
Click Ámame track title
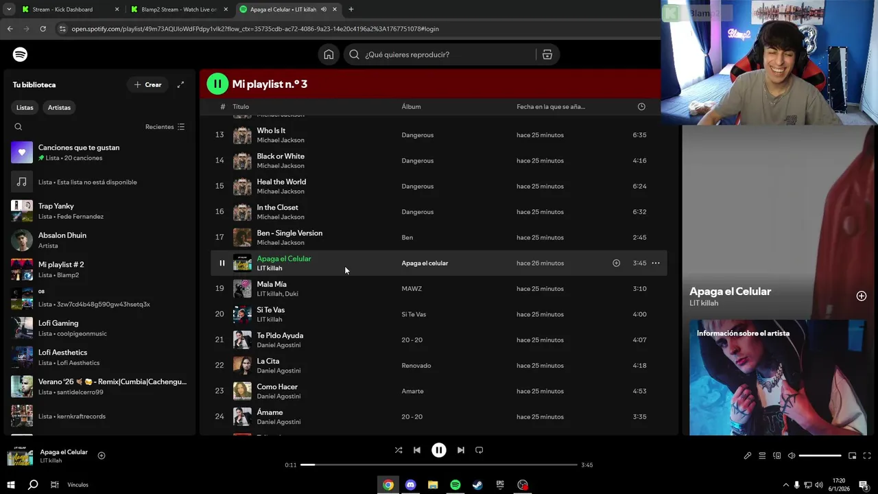coord(270,412)
